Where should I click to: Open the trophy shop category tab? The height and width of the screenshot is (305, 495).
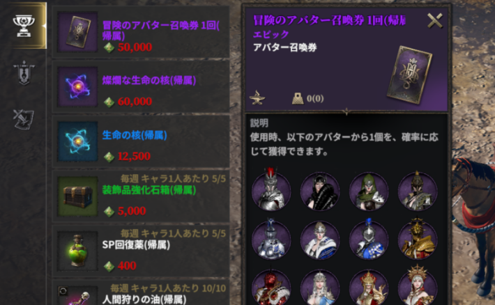coord(24,26)
